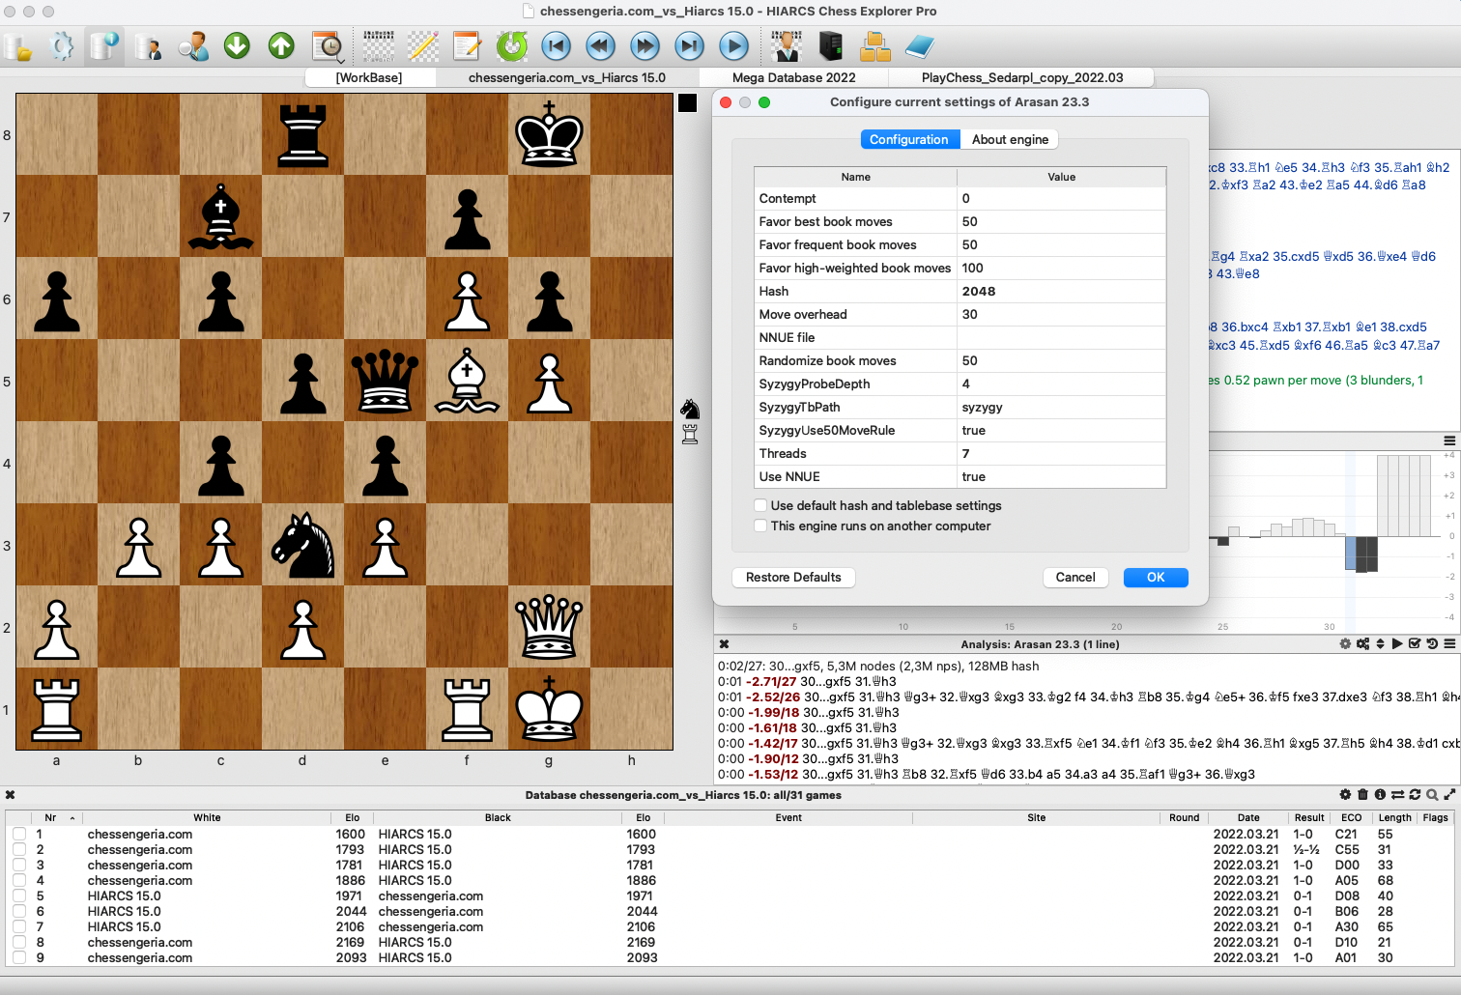Close the database pane with X

pos(10,795)
